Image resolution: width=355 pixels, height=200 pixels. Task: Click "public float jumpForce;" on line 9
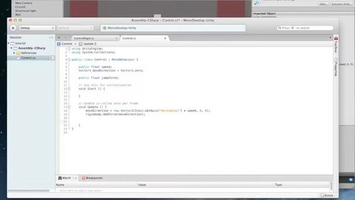click(x=99, y=78)
